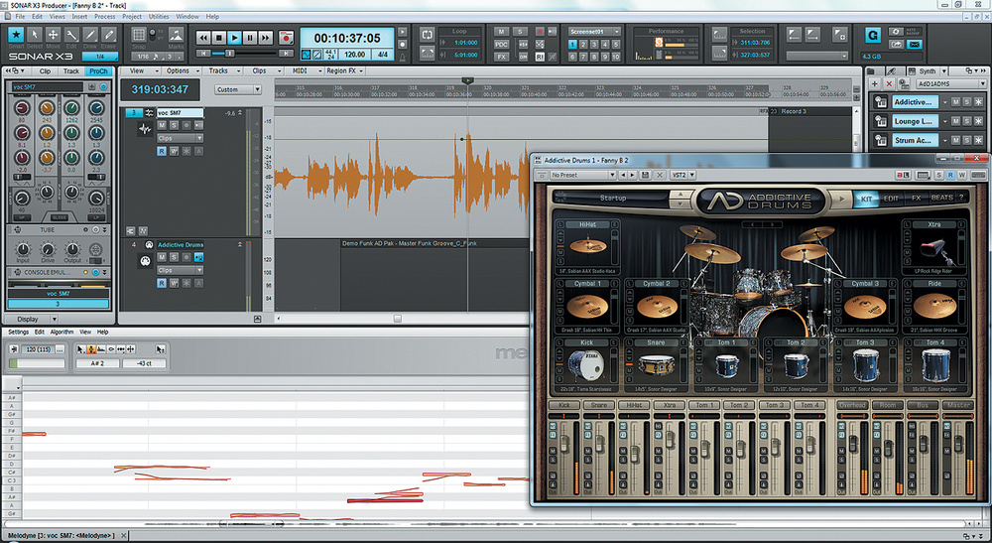
Task: Toggle loop on/off in Loop module
Action: click(x=427, y=35)
